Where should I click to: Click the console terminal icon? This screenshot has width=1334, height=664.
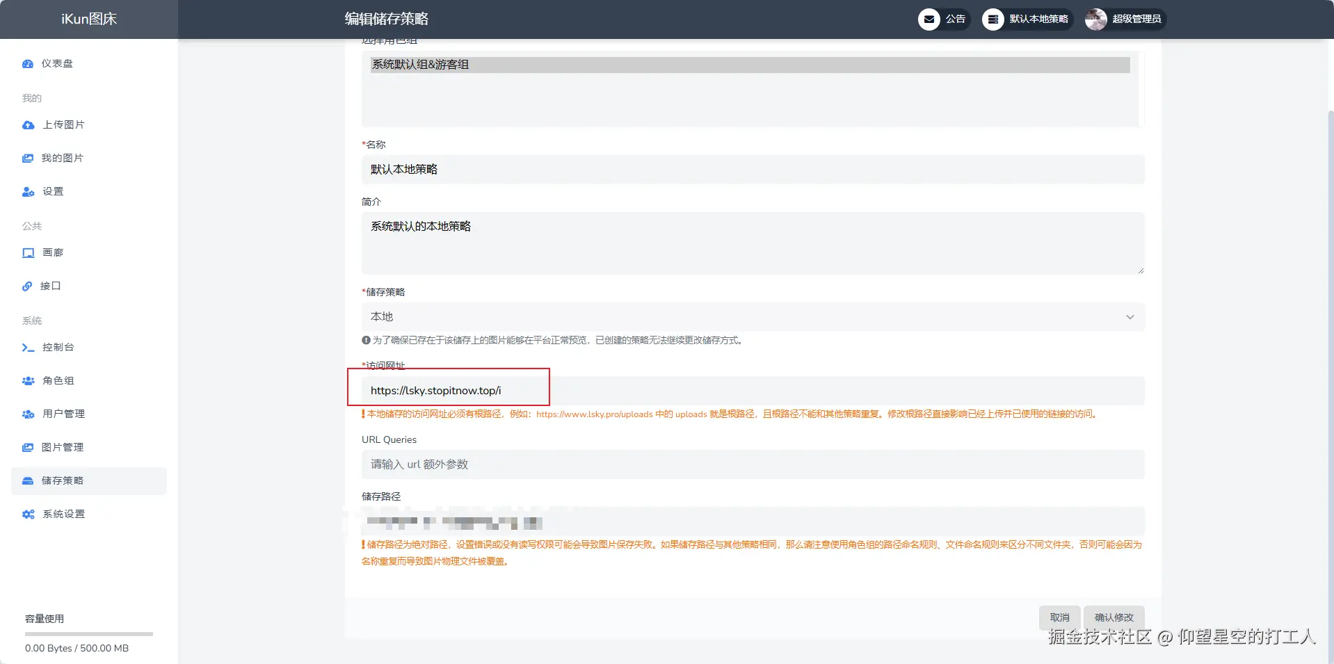point(28,348)
